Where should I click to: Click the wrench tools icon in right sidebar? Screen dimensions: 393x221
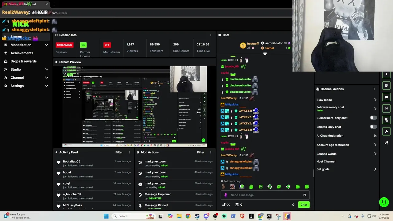pos(387,131)
